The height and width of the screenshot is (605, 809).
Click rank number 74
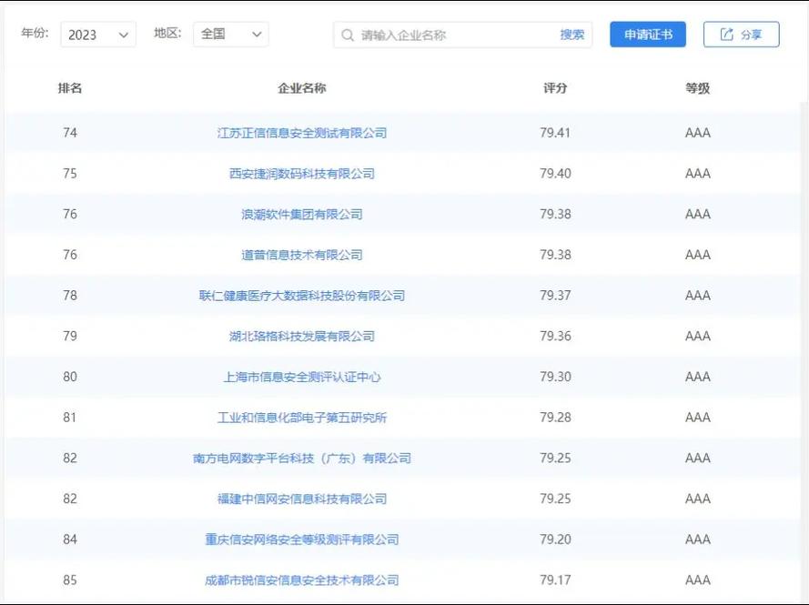click(70, 133)
